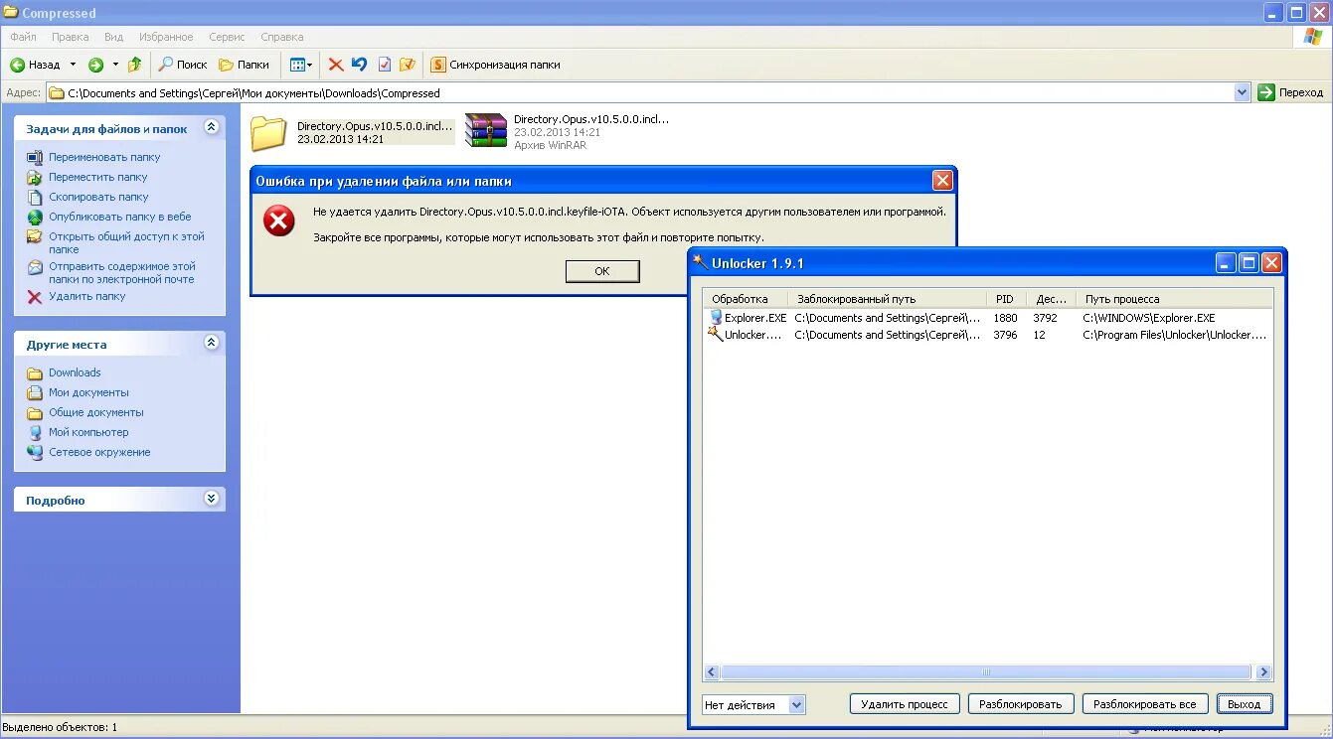This screenshot has height=739, width=1333.
Task: Select the Directory.Opus folder icon
Action: [268, 132]
